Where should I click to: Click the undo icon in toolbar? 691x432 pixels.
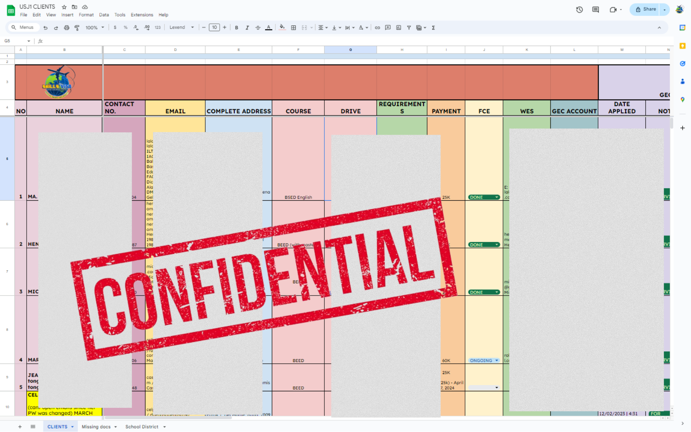click(x=45, y=28)
